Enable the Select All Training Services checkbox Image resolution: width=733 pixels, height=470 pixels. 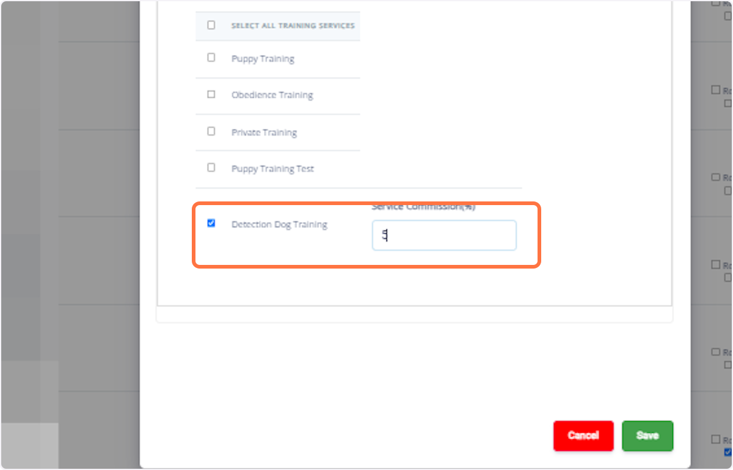tap(211, 25)
